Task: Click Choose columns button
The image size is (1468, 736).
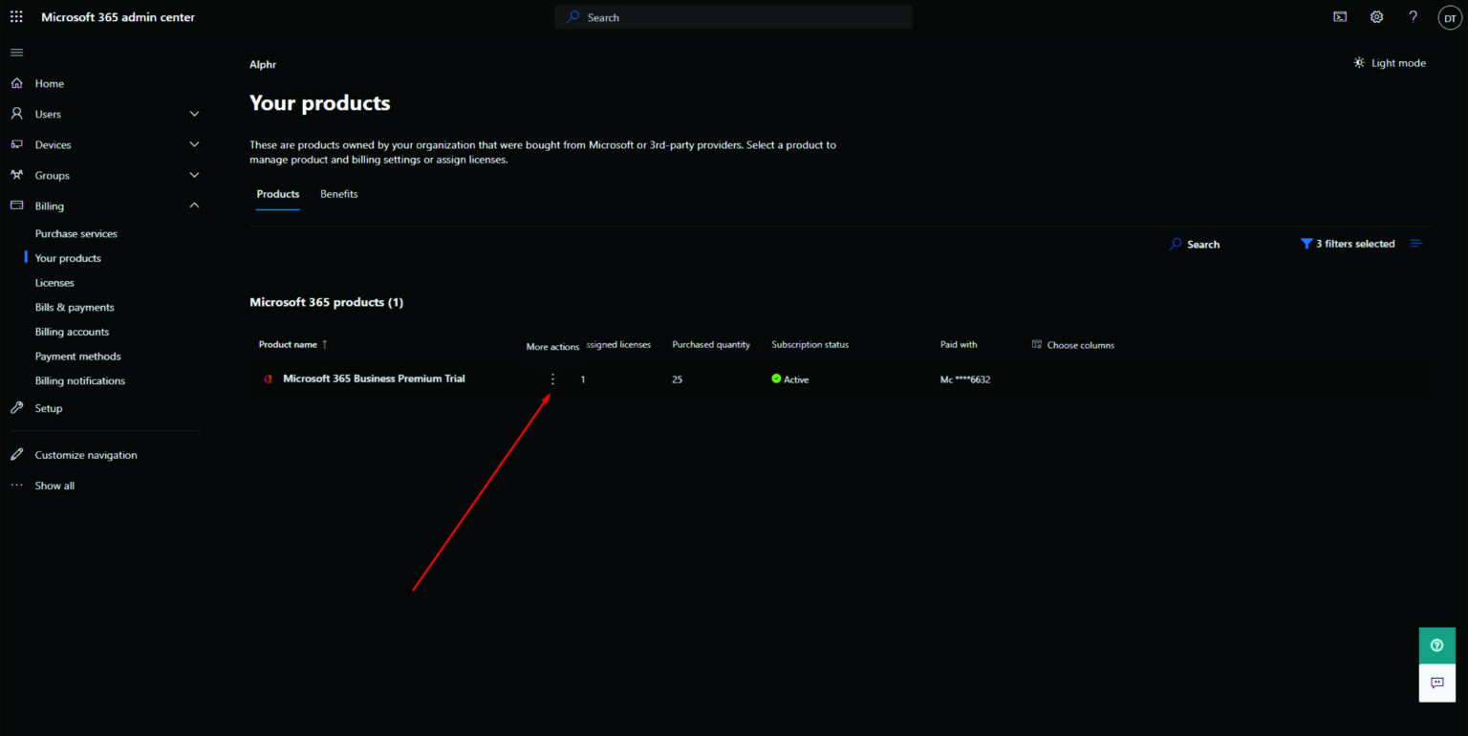Action: pyautogui.click(x=1073, y=345)
